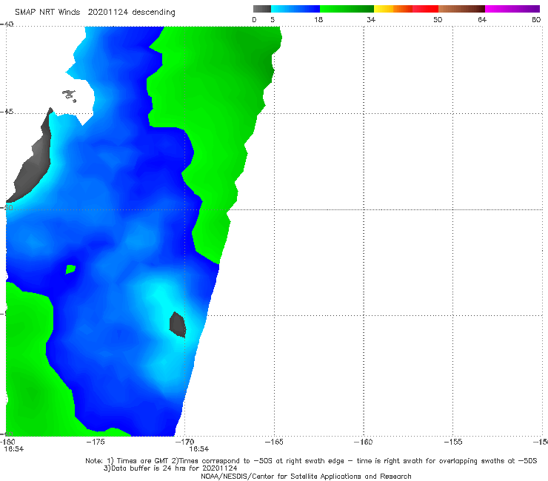Click the color bar label '64'
Screen dimensions: 548x481
[x=482, y=19]
